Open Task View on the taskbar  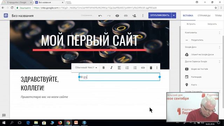[x=20, y=123]
